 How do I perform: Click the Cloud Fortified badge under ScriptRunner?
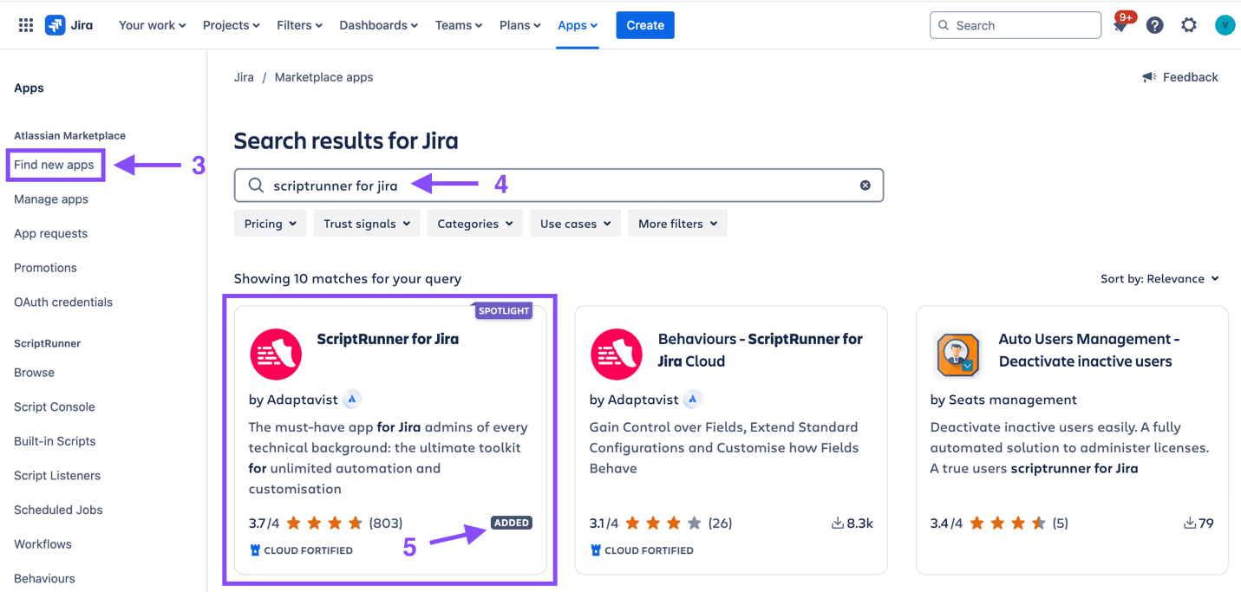tap(301, 550)
